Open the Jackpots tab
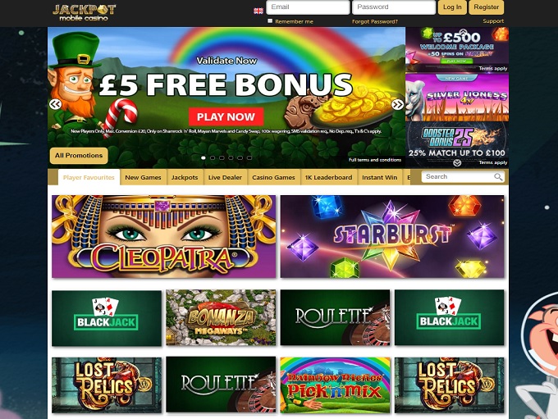The height and width of the screenshot is (419, 558). pos(185,177)
